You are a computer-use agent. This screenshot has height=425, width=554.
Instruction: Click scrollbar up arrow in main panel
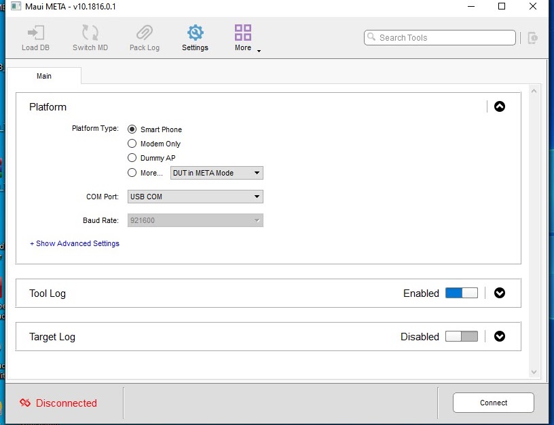[534, 92]
